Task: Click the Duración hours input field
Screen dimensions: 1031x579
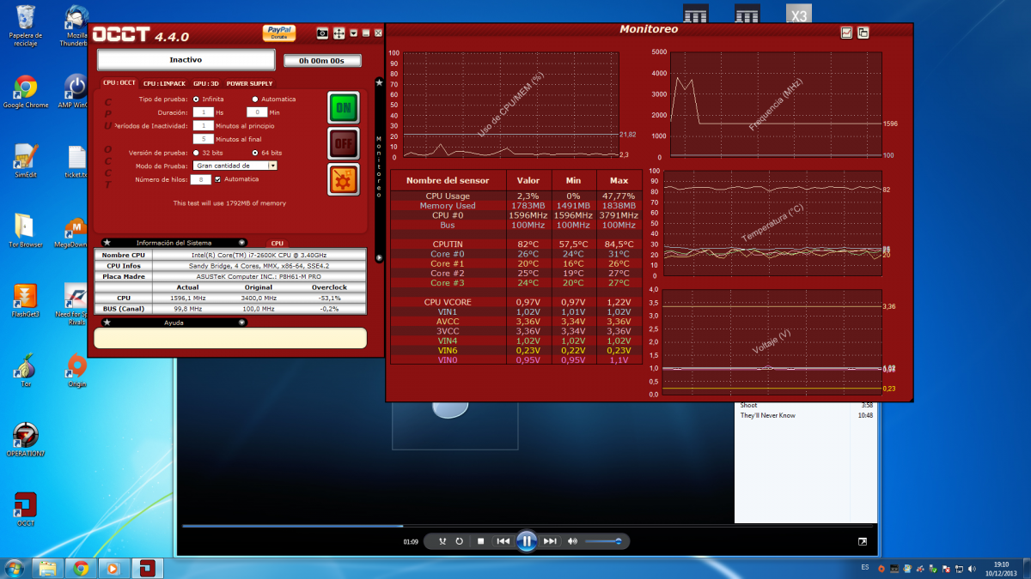Action: click(204, 112)
